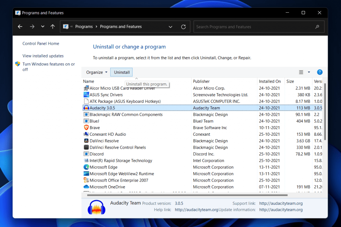This screenshot has width=341, height=227.
Task: Open the change view dropdown arrow
Action: pyautogui.click(x=308, y=72)
